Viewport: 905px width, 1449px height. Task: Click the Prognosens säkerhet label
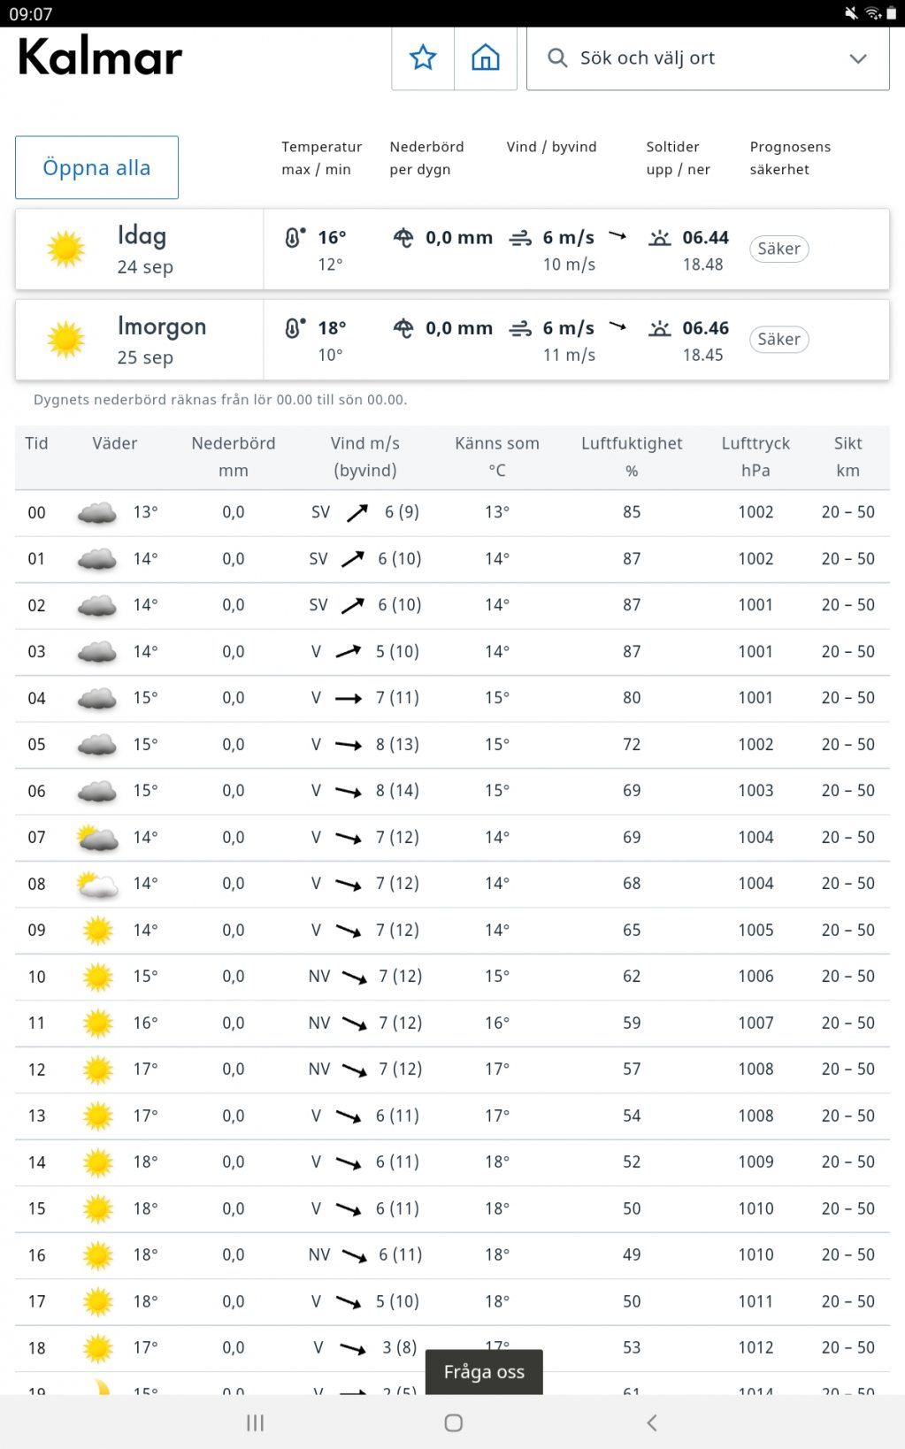pyautogui.click(x=790, y=158)
